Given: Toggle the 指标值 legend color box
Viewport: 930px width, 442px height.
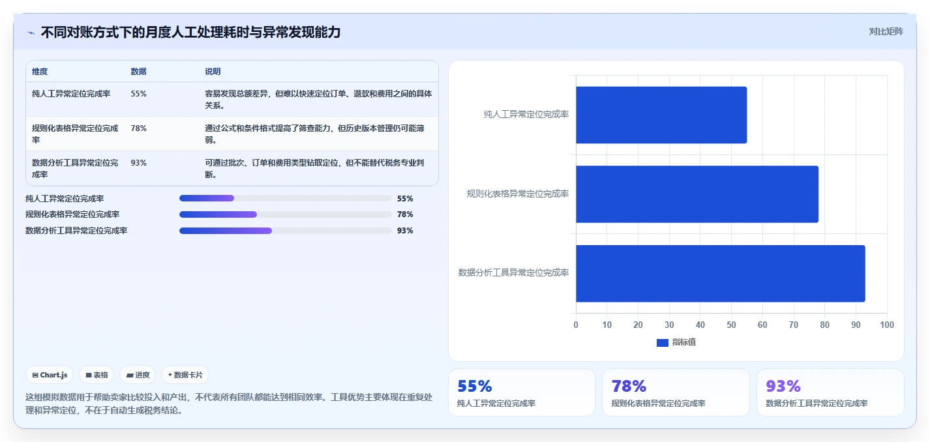Looking at the screenshot, I should click(x=662, y=343).
